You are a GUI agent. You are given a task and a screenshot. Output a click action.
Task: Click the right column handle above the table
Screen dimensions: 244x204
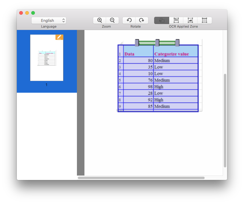[x=177, y=43]
